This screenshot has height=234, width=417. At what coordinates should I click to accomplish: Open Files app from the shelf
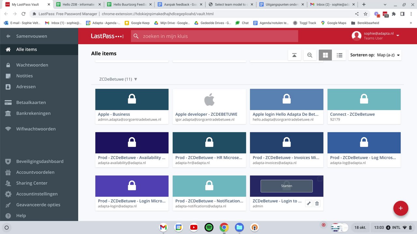point(239,227)
